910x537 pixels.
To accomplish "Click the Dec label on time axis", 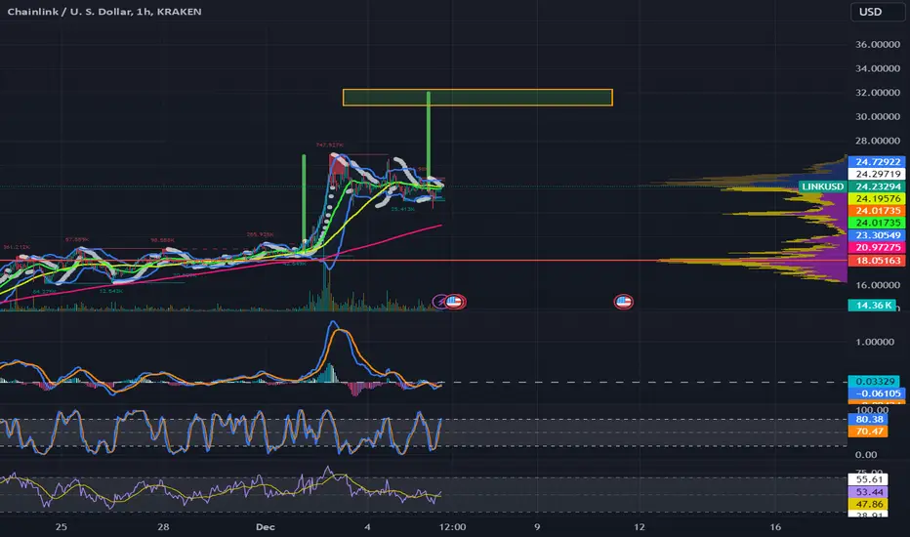I will [x=266, y=527].
